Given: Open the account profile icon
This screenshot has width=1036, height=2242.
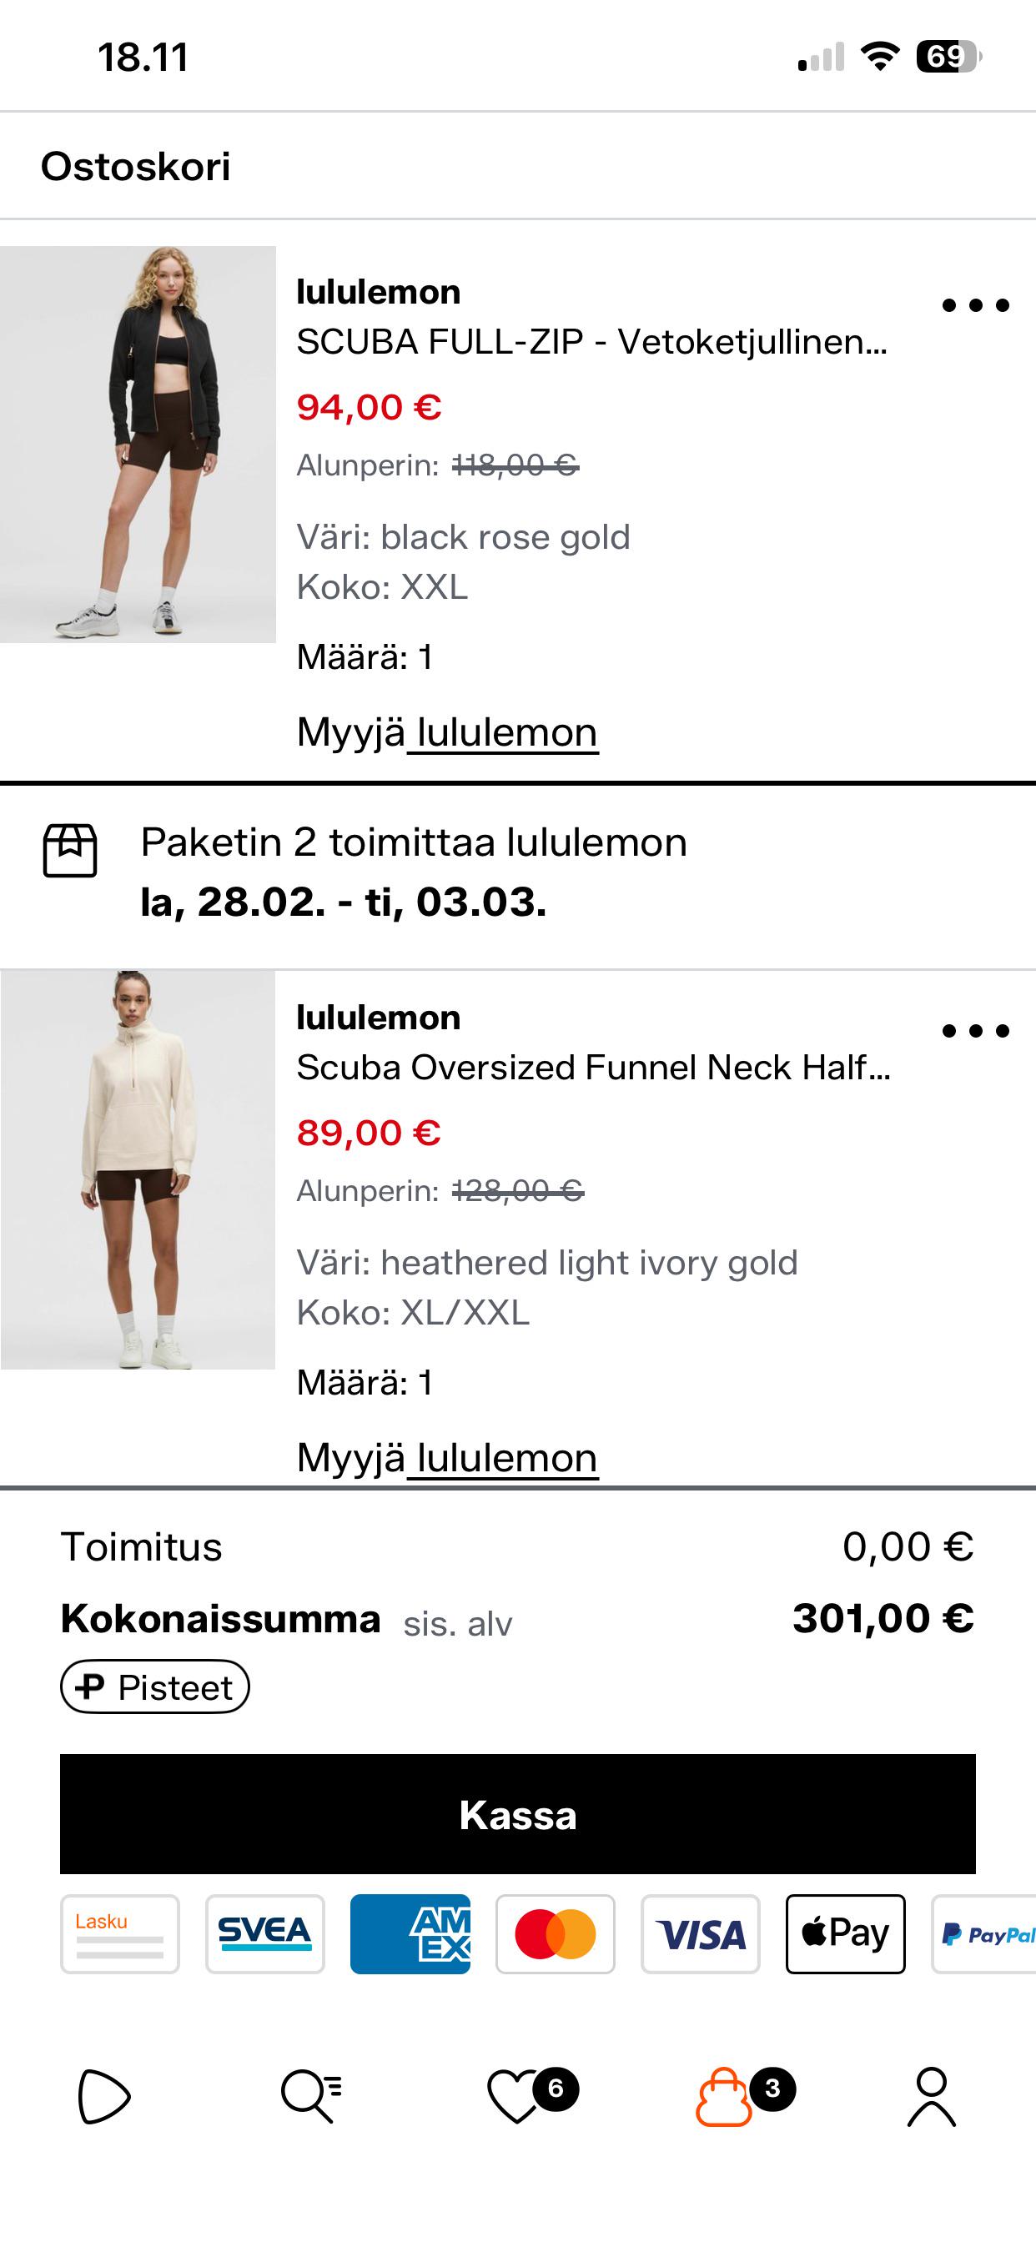Looking at the screenshot, I should point(932,2096).
